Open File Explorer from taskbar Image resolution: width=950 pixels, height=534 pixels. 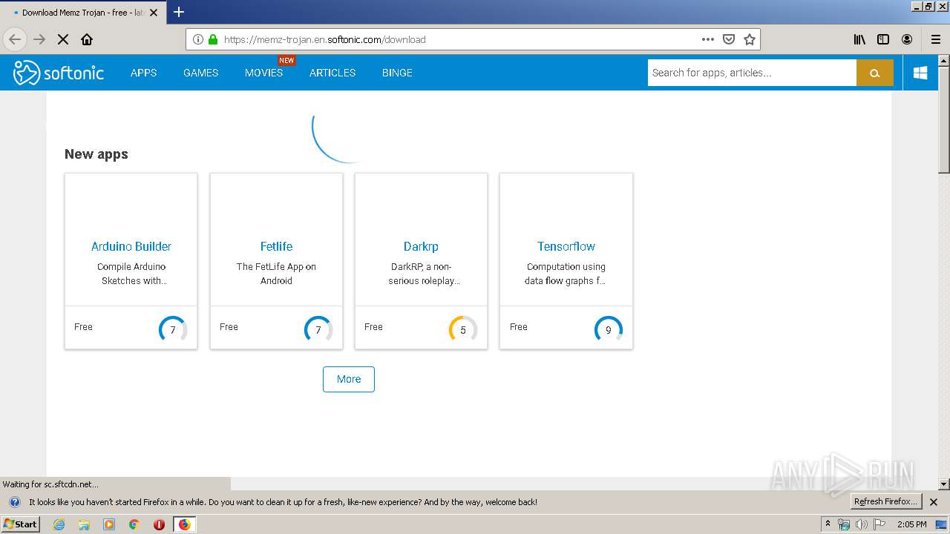point(84,524)
